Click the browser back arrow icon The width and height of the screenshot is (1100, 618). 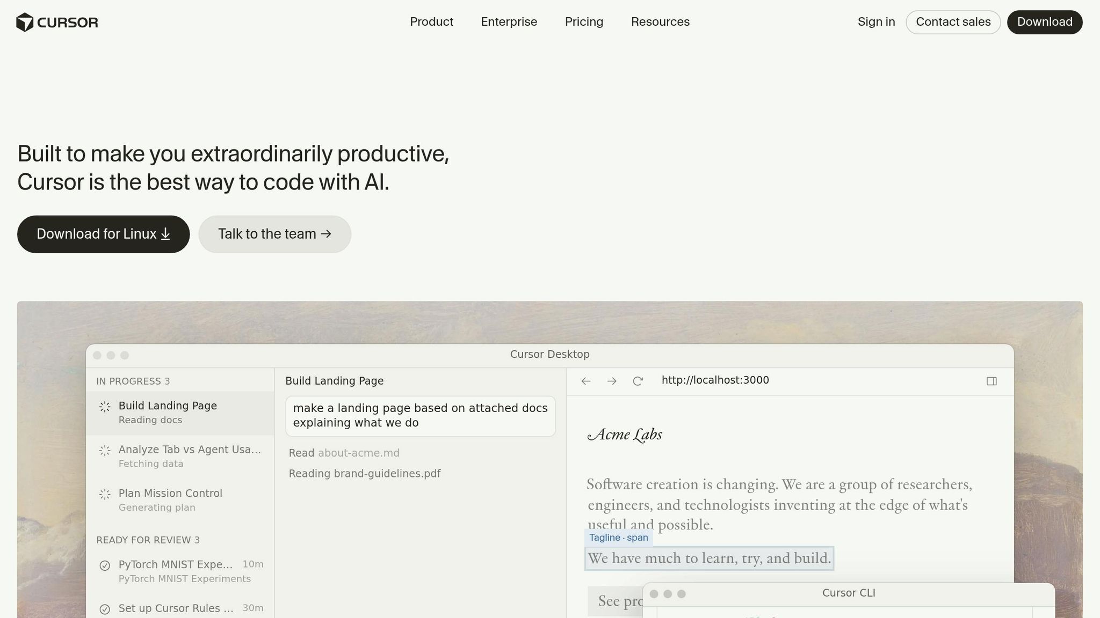(x=586, y=381)
